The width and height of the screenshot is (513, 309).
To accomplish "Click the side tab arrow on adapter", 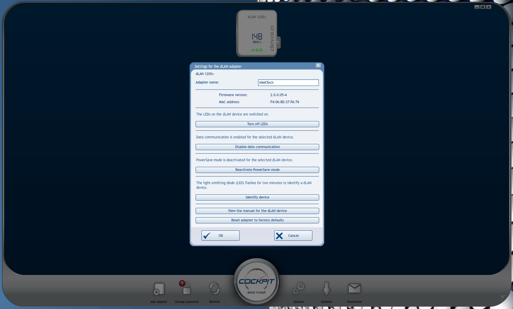I will (x=278, y=42).
